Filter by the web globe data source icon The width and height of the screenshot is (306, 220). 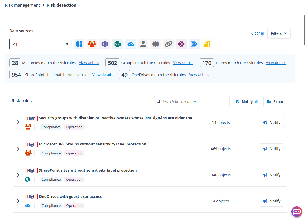tap(155, 44)
